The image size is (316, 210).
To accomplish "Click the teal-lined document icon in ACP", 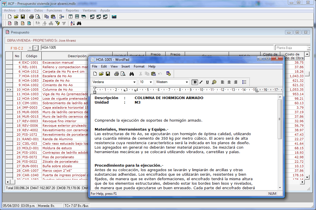I will point(29,23).
